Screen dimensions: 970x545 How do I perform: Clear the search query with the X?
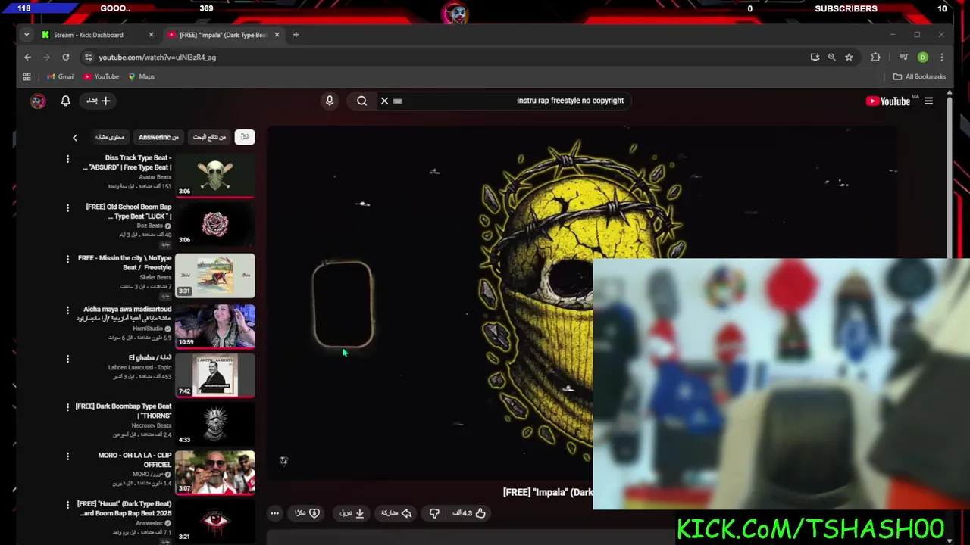point(384,101)
